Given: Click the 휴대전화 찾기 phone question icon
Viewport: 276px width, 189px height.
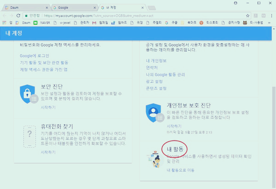Looking at the screenshot, I should 29,137.
